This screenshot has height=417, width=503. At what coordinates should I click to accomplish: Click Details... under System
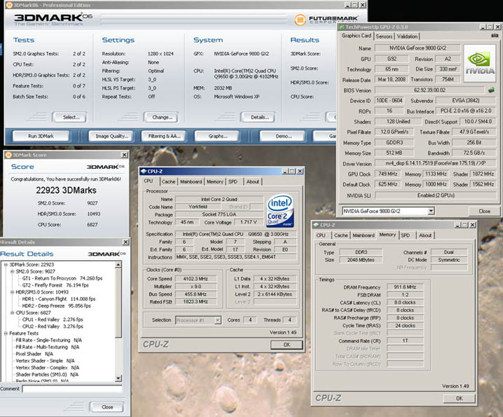pos(259,117)
